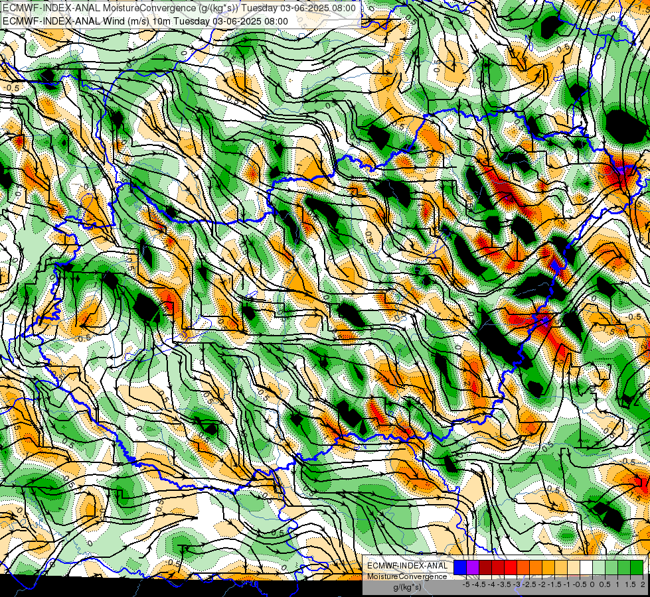Select the white legend swatch

pos(586,567)
